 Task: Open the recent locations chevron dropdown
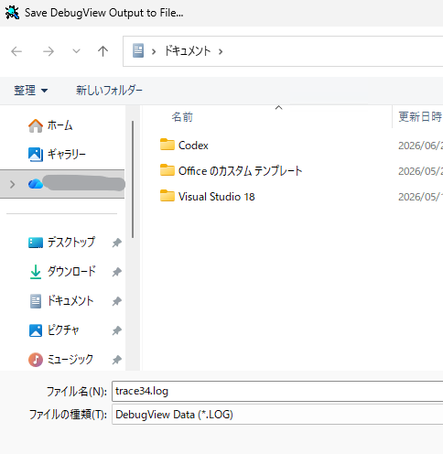tap(76, 50)
